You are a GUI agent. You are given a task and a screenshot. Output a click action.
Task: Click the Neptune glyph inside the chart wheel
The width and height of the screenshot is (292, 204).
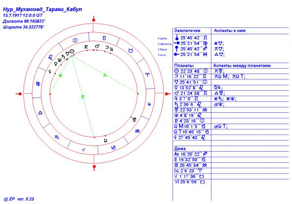(x=59, y=60)
